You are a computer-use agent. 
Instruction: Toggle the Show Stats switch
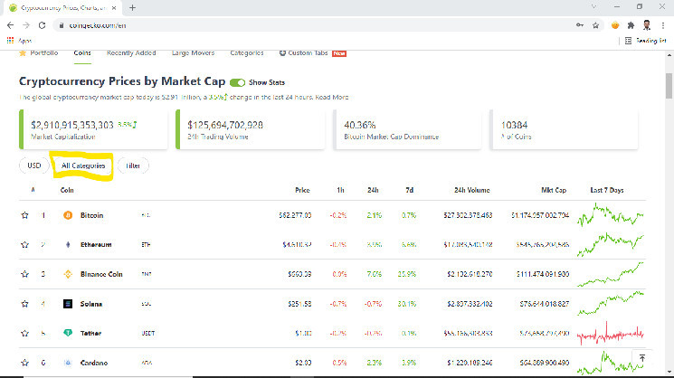(x=238, y=82)
